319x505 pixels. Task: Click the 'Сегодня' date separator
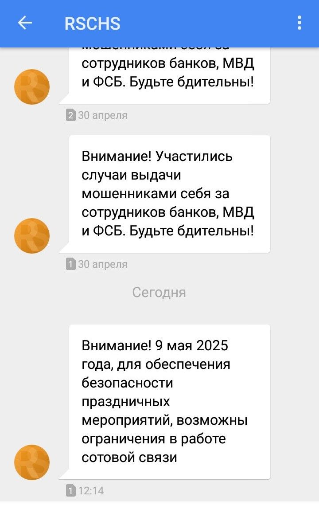159,293
